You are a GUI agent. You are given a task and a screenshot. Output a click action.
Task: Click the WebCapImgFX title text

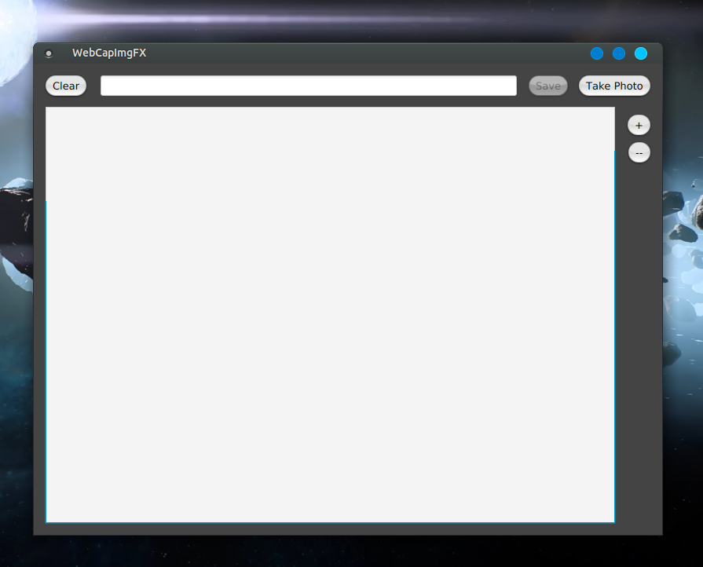[x=109, y=53]
